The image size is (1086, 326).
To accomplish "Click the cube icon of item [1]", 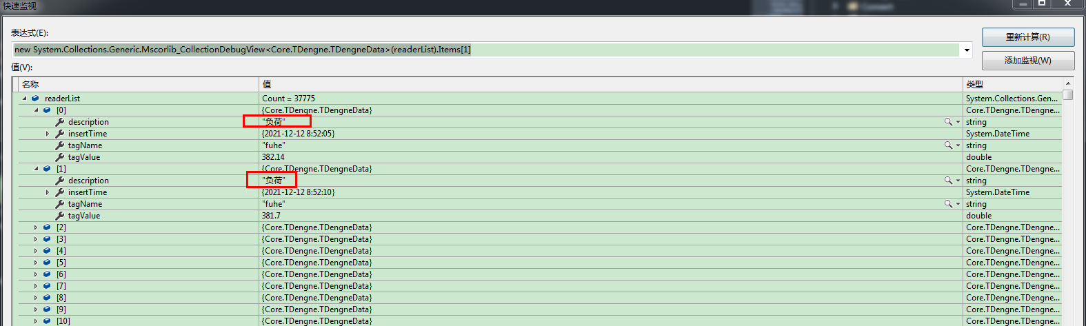I will [47, 169].
